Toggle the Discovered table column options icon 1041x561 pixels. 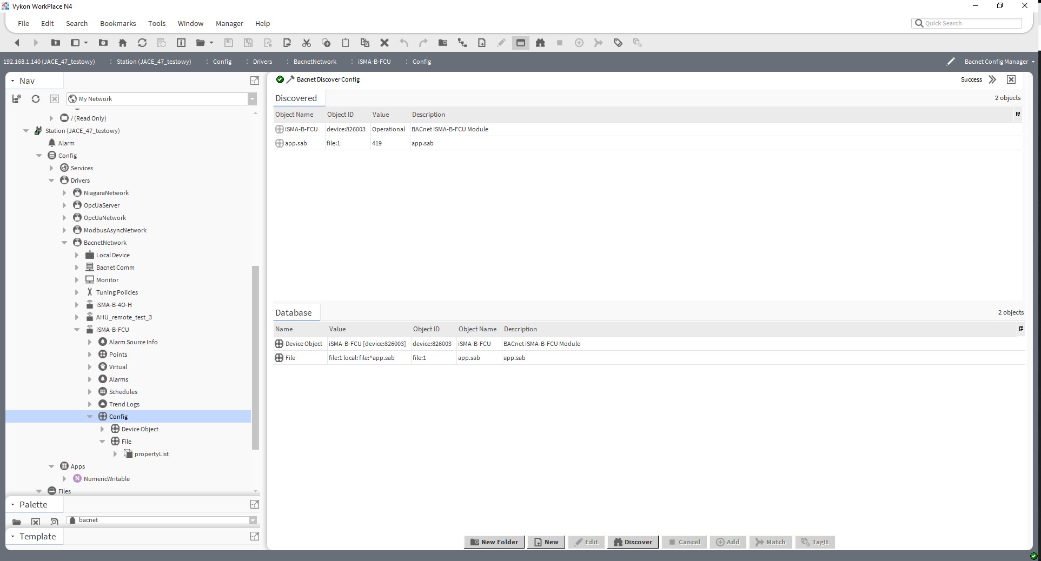1018,114
